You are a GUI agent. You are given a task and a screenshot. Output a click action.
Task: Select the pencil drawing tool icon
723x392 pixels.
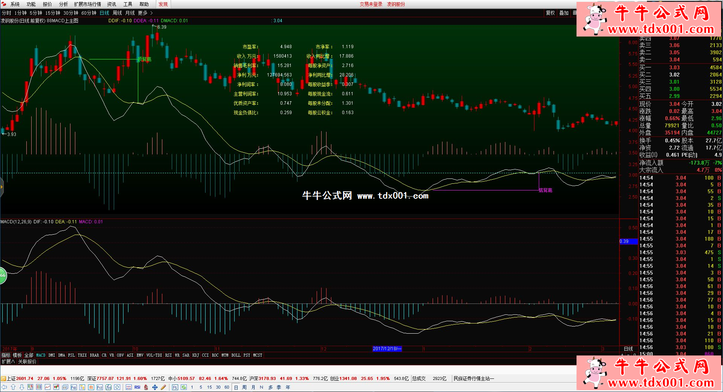pos(163,387)
